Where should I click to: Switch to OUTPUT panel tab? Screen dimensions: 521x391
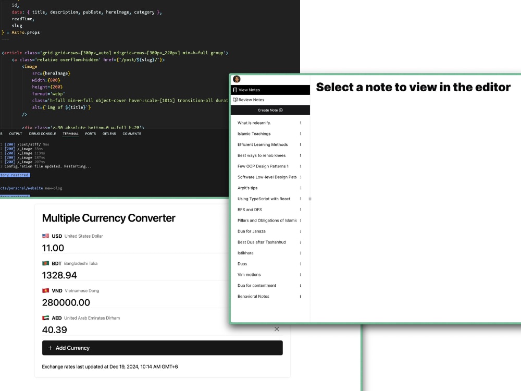pyautogui.click(x=16, y=133)
